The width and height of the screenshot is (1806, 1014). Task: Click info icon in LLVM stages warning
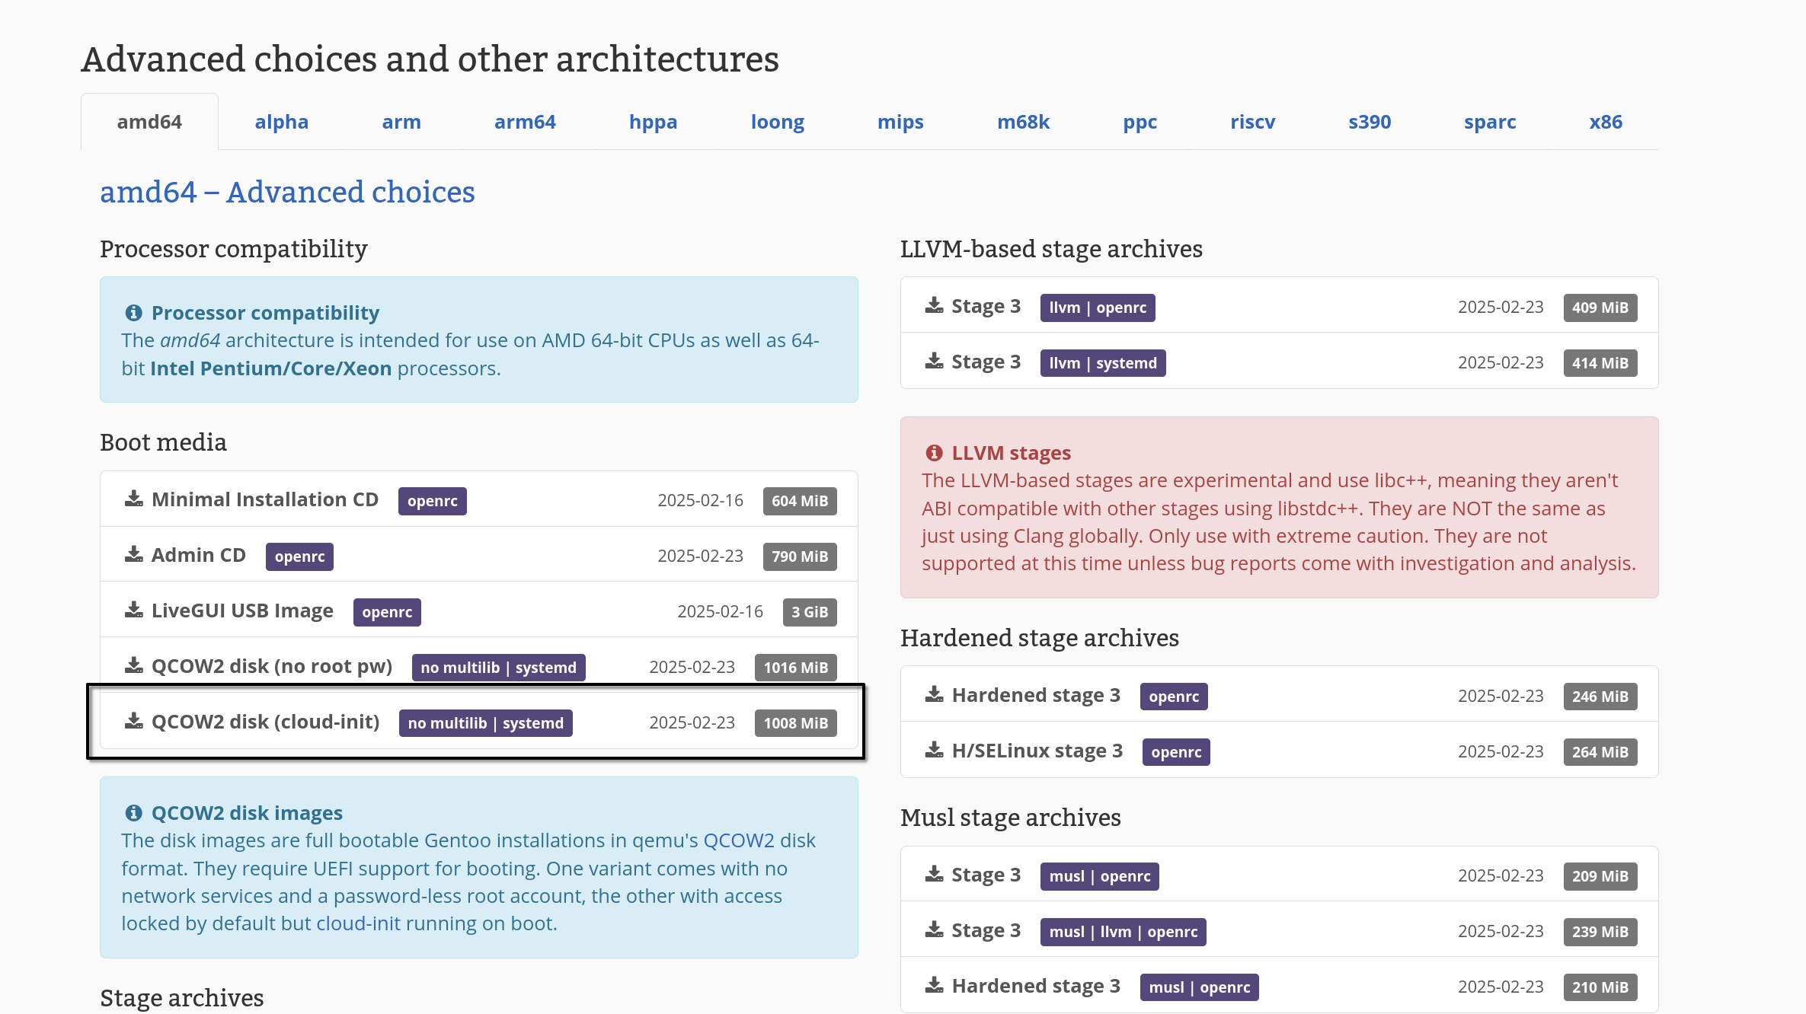[934, 453]
